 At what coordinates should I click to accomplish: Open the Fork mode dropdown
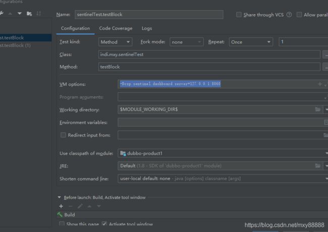click(186, 42)
